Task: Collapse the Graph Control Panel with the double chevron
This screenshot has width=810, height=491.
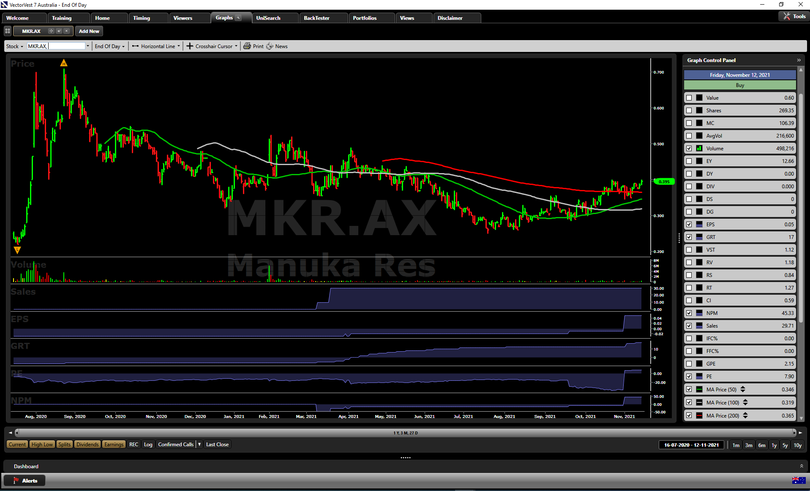Action: (x=799, y=60)
